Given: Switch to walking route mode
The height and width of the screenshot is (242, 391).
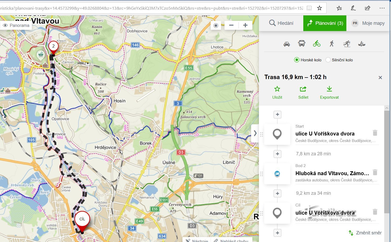Looking at the screenshot, I should pos(332,44).
